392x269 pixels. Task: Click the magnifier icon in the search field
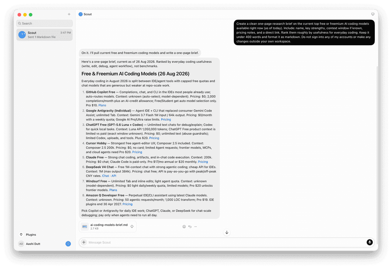20,23
